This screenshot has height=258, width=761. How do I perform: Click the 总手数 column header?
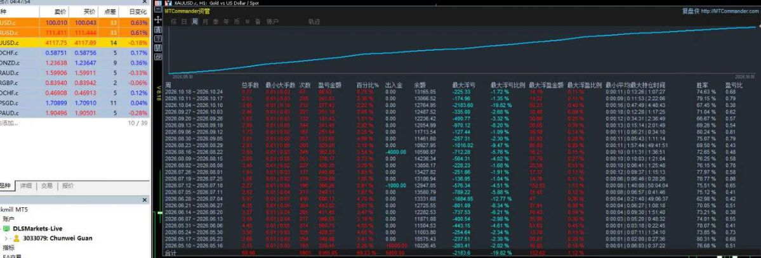coord(250,85)
